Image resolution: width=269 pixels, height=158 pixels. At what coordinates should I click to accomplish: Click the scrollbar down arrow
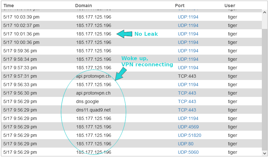coord(265,153)
